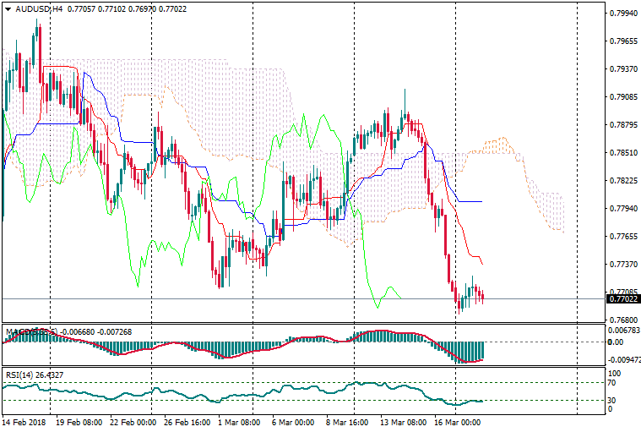Click the MACD indicator label

19,331
